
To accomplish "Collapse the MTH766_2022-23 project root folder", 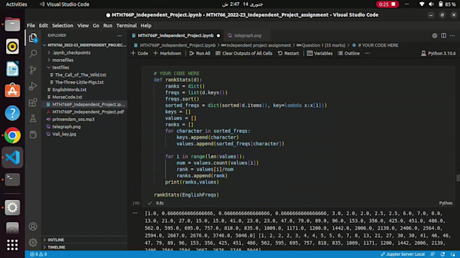I will (85, 45).
